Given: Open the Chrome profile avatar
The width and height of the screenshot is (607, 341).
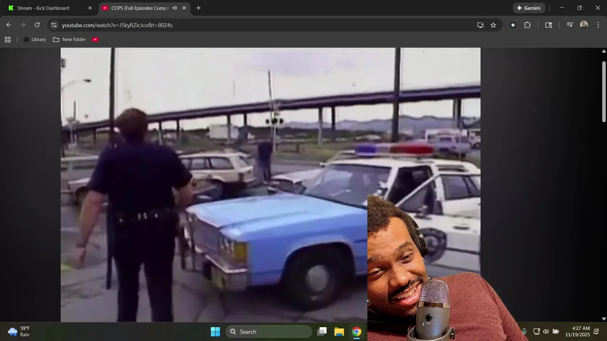Looking at the screenshot, I should coord(584,25).
